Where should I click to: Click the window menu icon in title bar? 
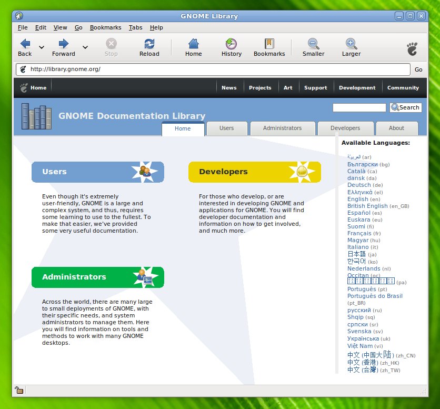19,16
